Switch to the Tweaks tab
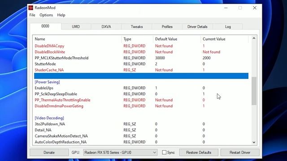The image size is (287, 161). [x=137, y=27]
